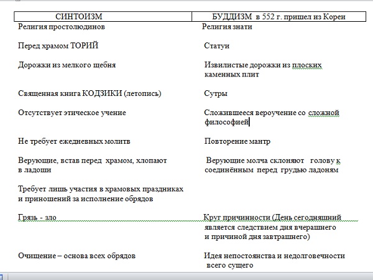
Task: Click the line 'Дорожки из мелкого щебня'
Action: pos(67,65)
